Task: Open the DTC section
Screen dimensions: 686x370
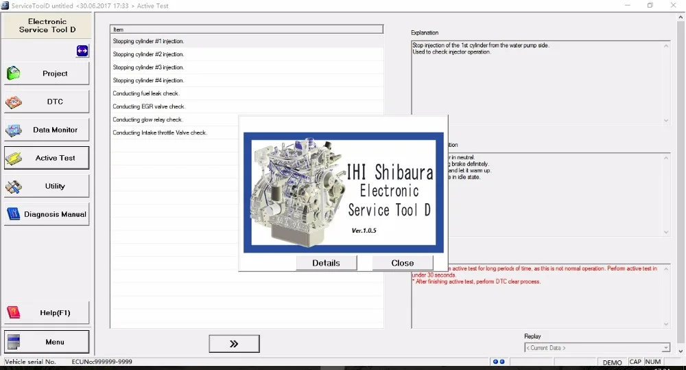Action: point(47,102)
